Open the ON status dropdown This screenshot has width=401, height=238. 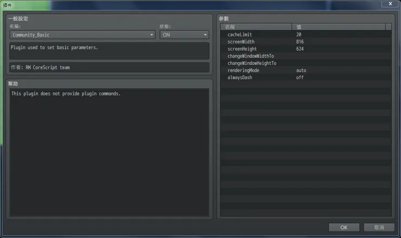[184, 35]
